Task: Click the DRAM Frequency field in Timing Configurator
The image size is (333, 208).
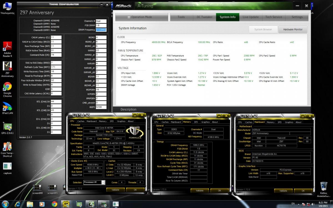Action: [101, 30]
